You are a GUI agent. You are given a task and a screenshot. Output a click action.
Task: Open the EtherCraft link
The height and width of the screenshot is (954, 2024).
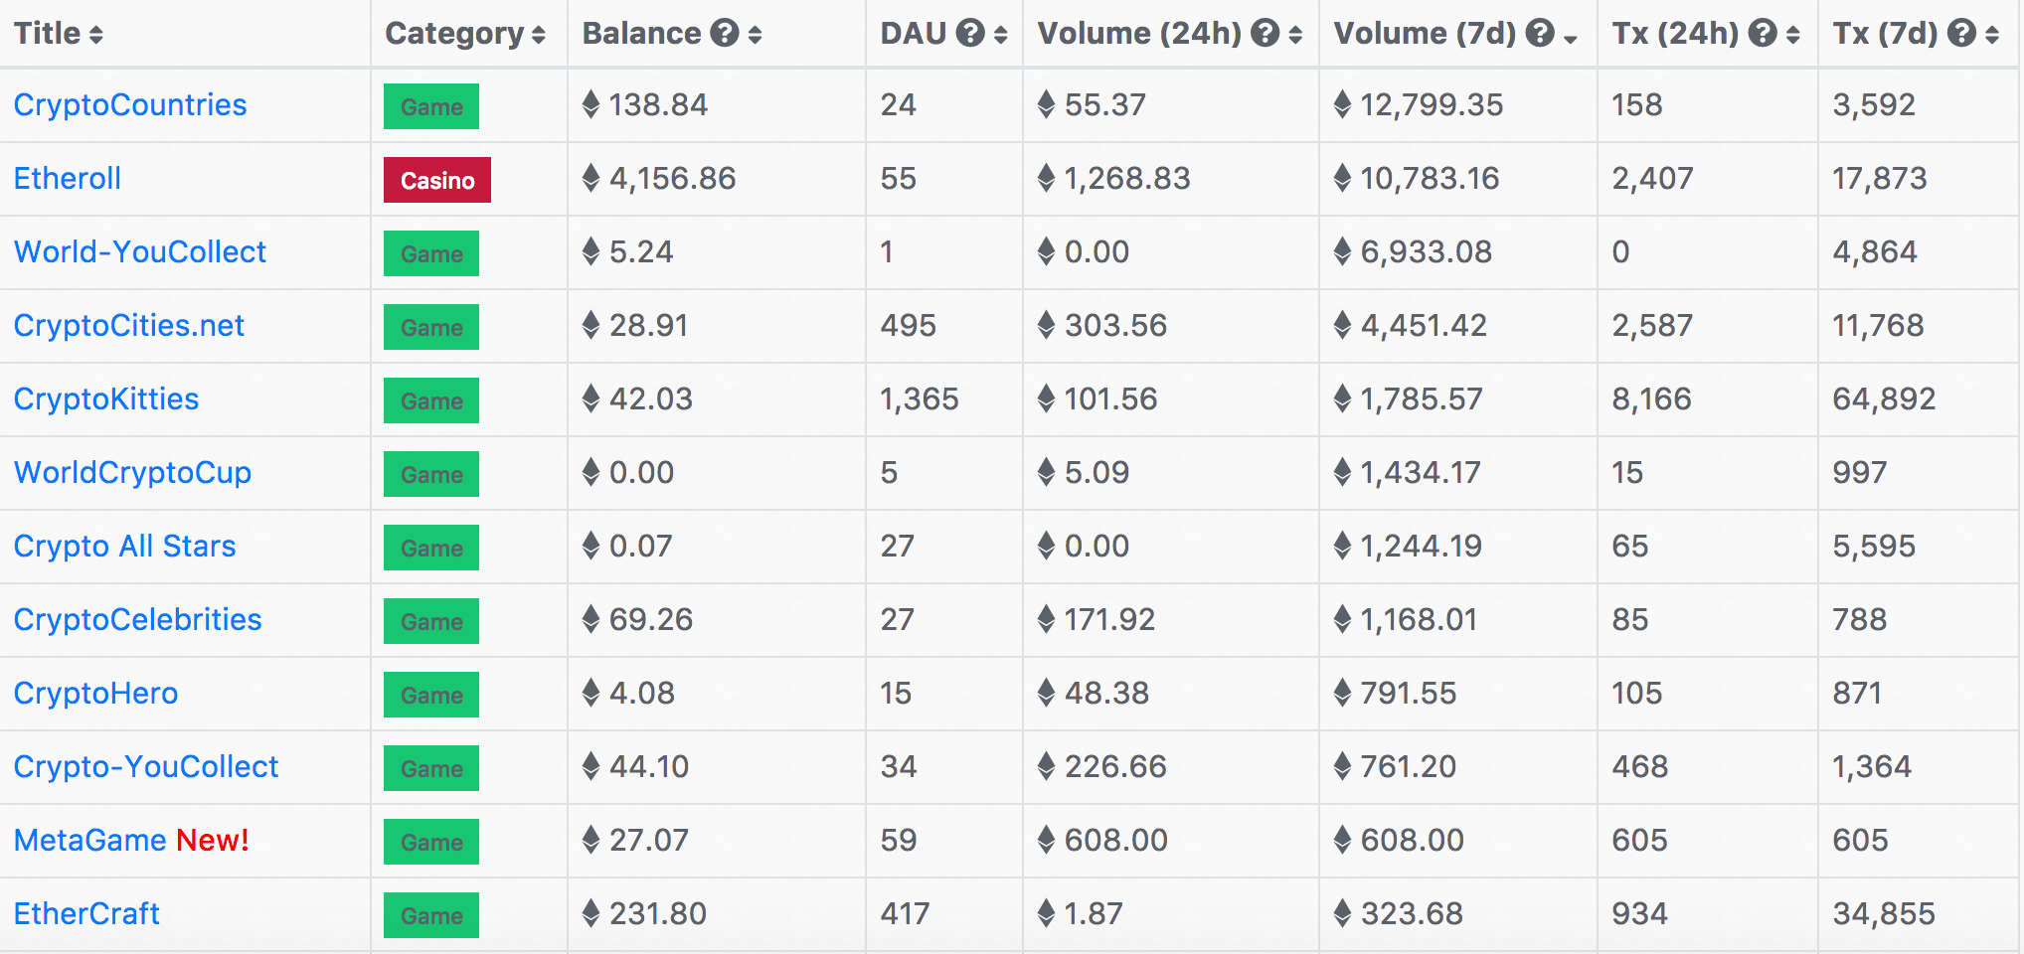pyautogui.click(x=86, y=913)
